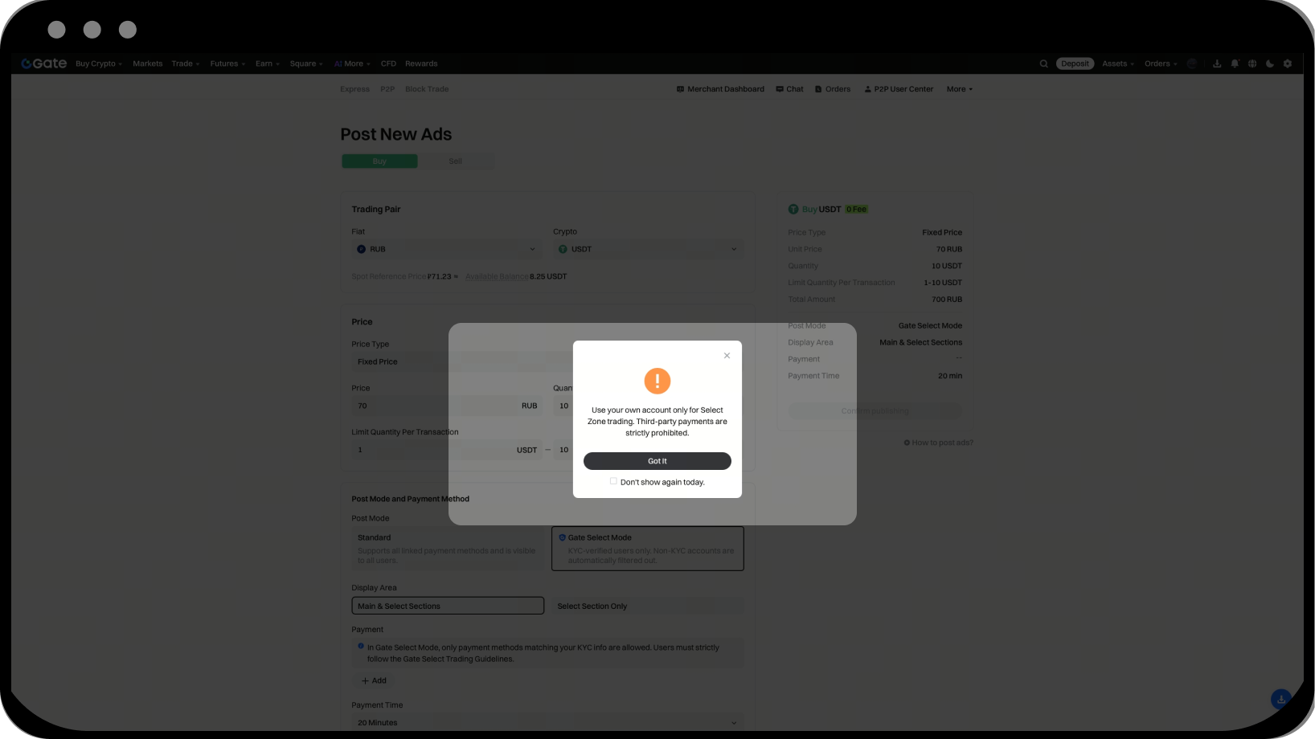Click the P2P User Center person icon
1315x739 pixels.
867,89
